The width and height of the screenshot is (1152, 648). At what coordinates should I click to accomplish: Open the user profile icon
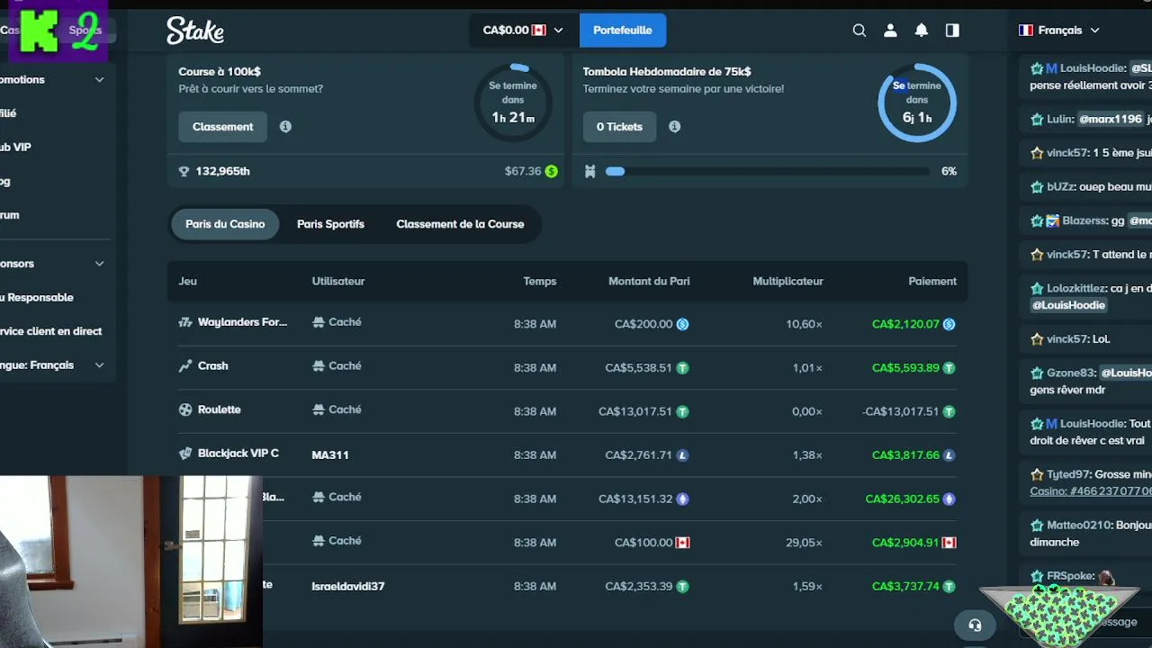point(890,31)
